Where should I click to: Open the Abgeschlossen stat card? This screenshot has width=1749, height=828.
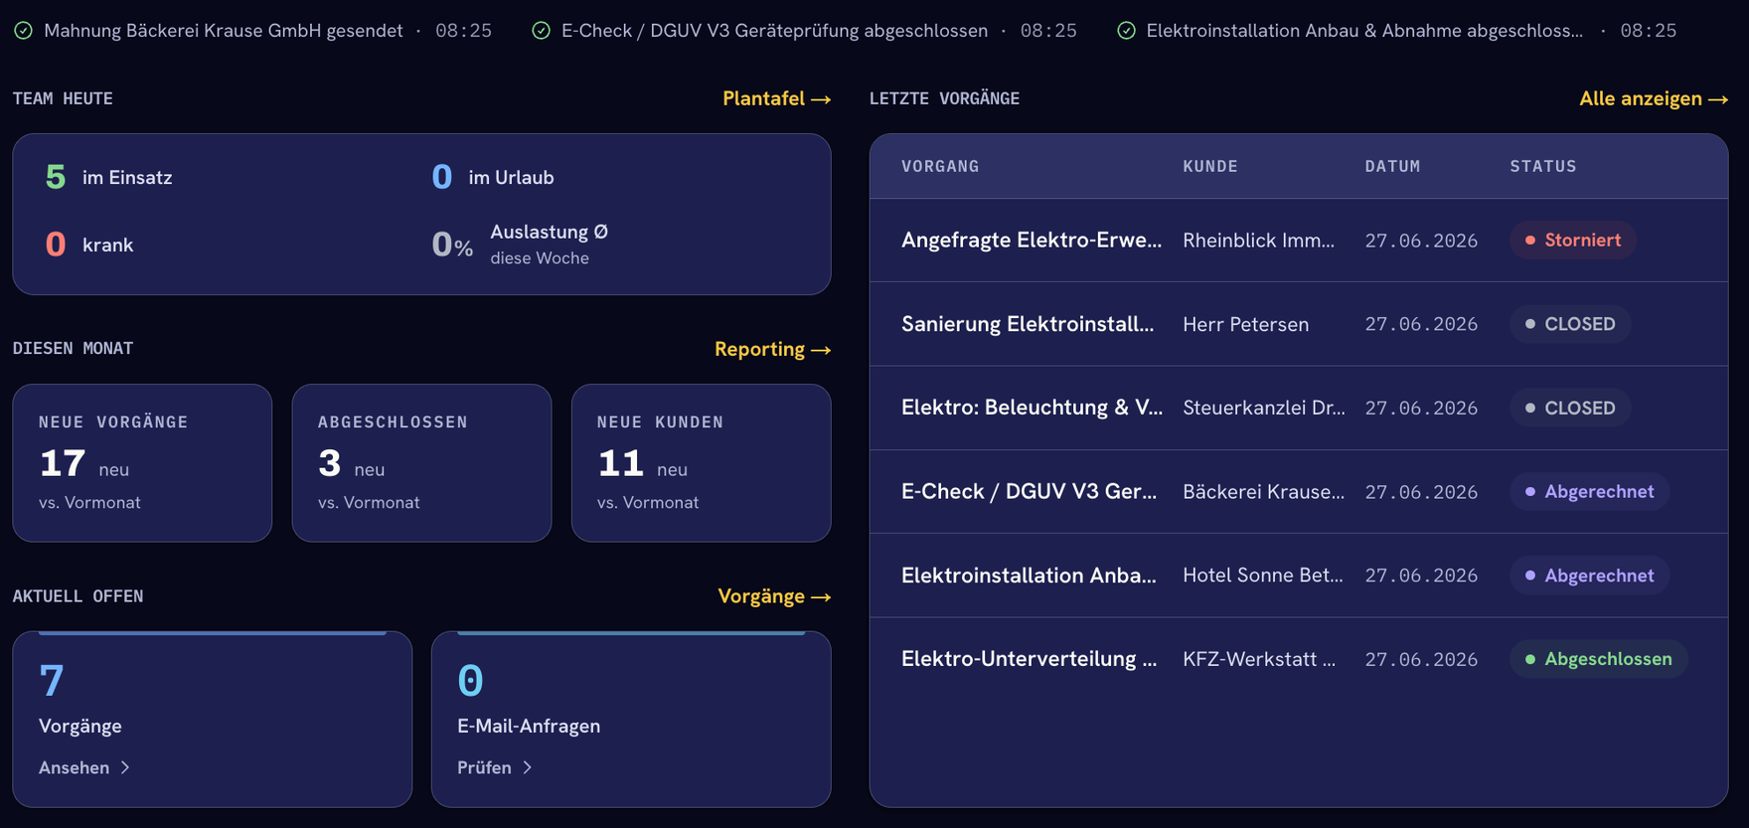(421, 463)
